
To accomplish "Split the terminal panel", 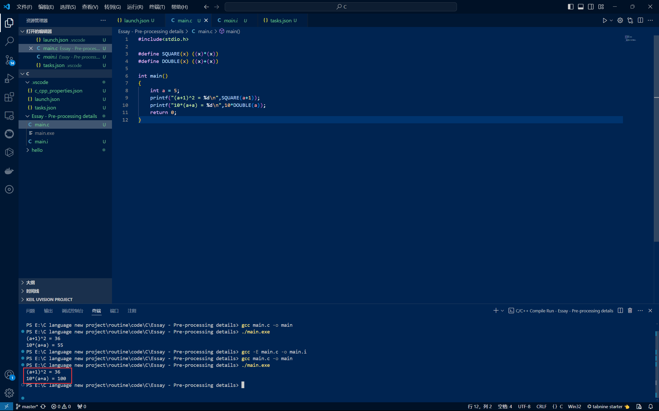I will tap(620, 310).
